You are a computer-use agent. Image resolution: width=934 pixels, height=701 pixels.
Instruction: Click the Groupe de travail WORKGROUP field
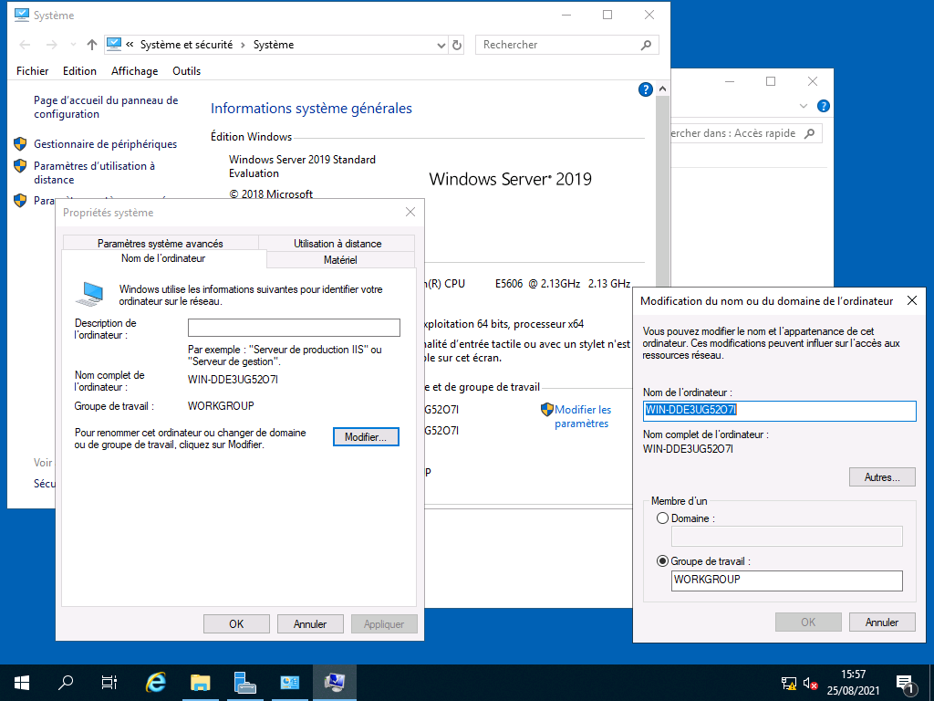coord(787,580)
